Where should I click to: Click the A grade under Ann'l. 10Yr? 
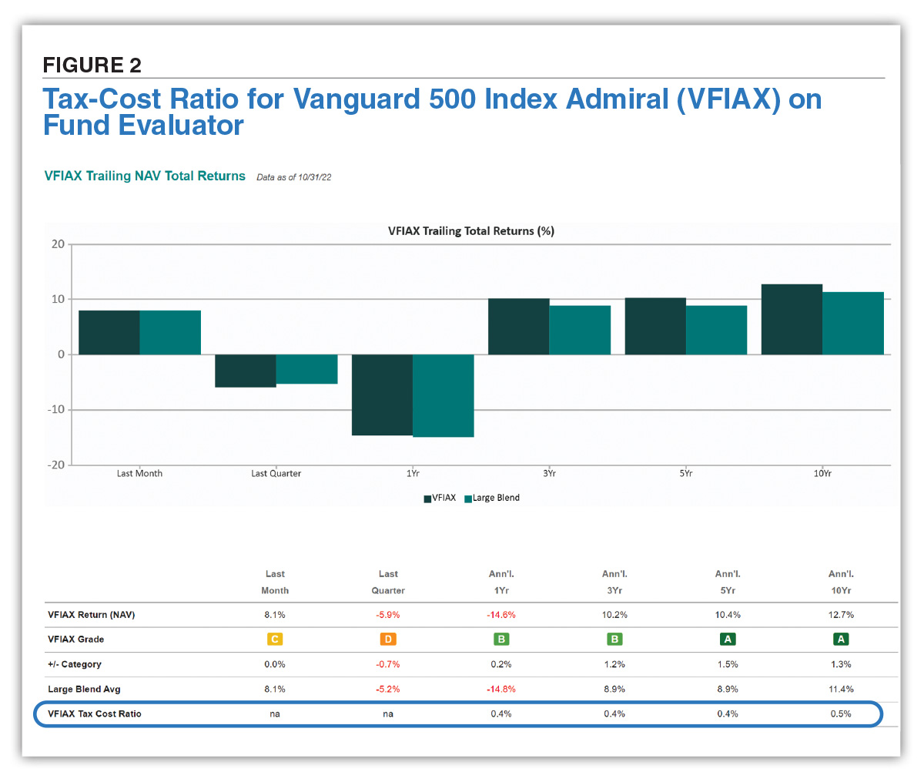pyautogui.click(x=841, y=640)
